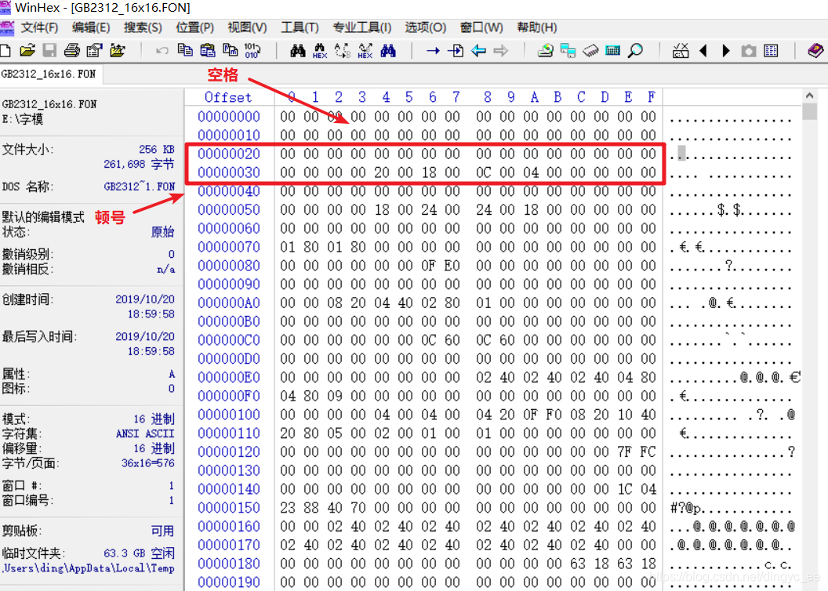Viewport: 828px width, 591px height.
Task: Click the Go to sector icon
Action: click(x=456, y=51)
